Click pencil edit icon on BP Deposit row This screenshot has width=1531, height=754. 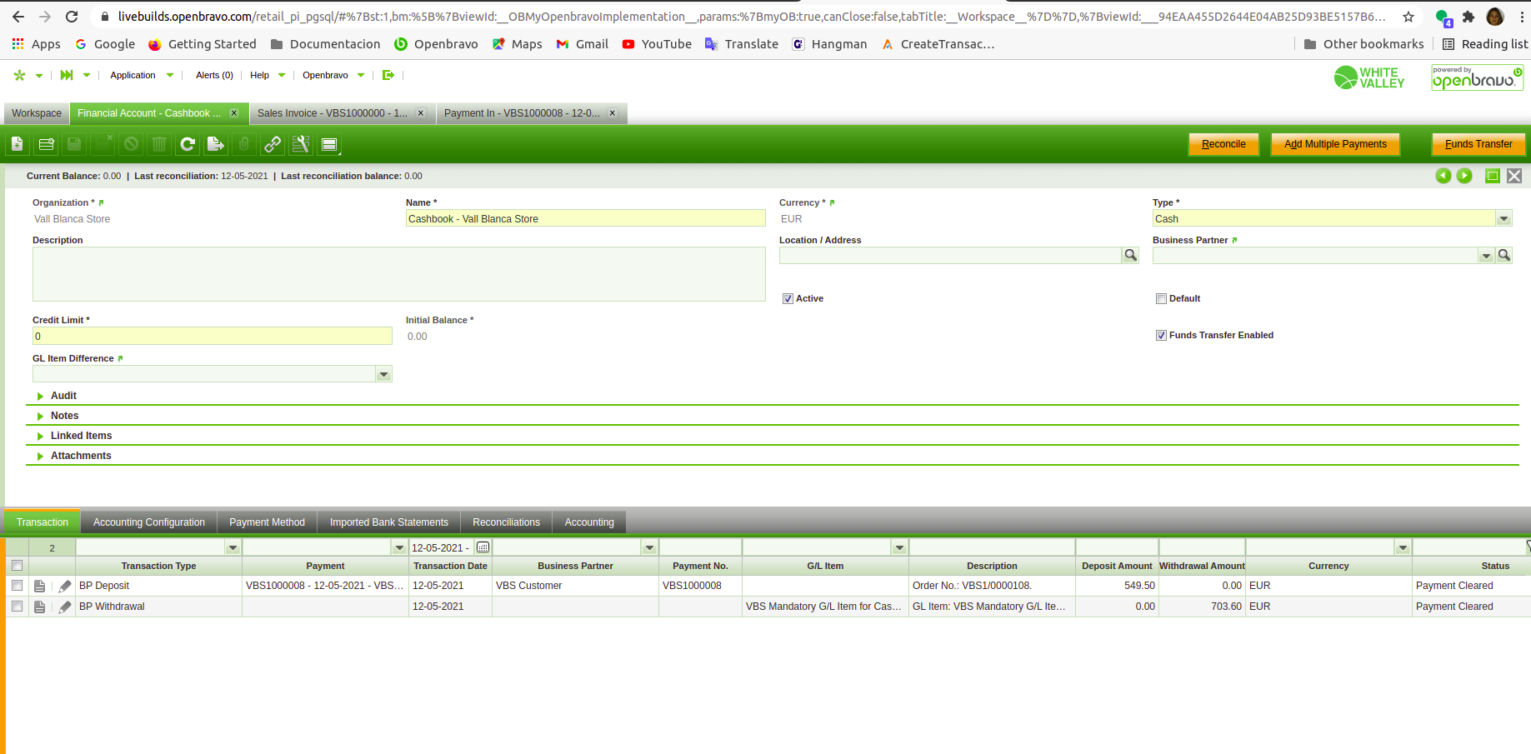[65, 586]
